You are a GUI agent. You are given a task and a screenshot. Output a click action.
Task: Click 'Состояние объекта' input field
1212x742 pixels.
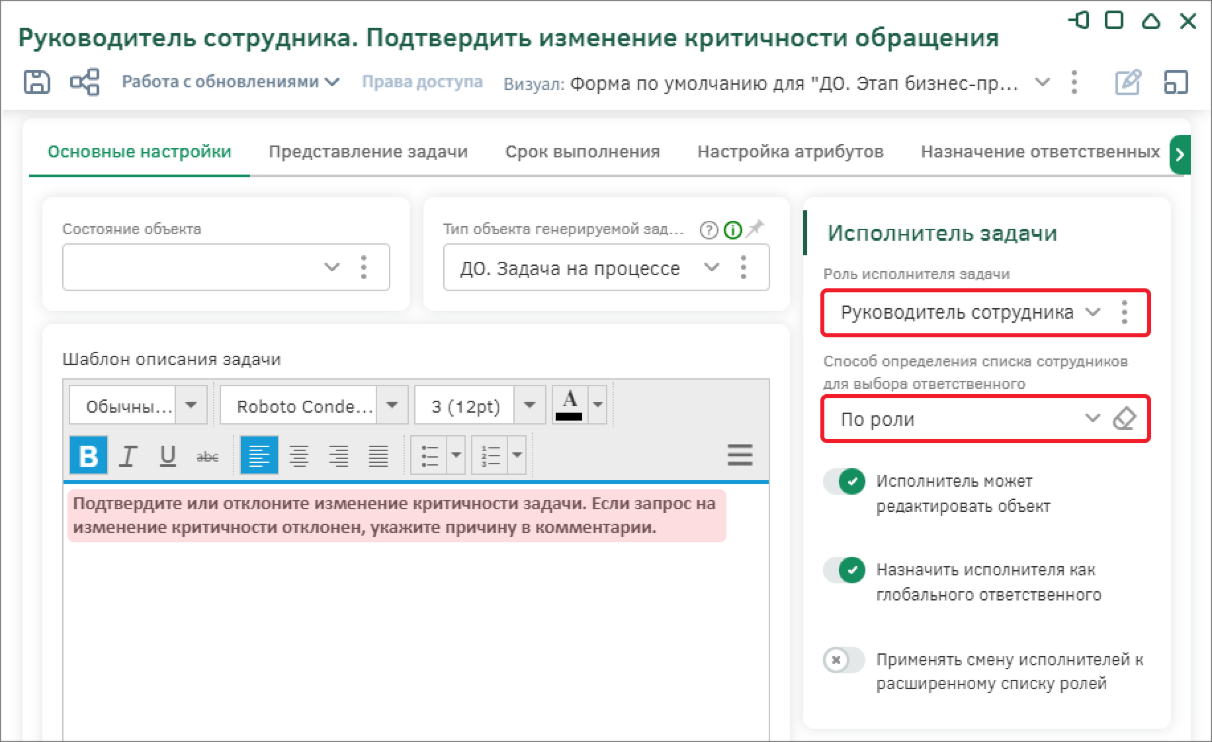[226, 267]
